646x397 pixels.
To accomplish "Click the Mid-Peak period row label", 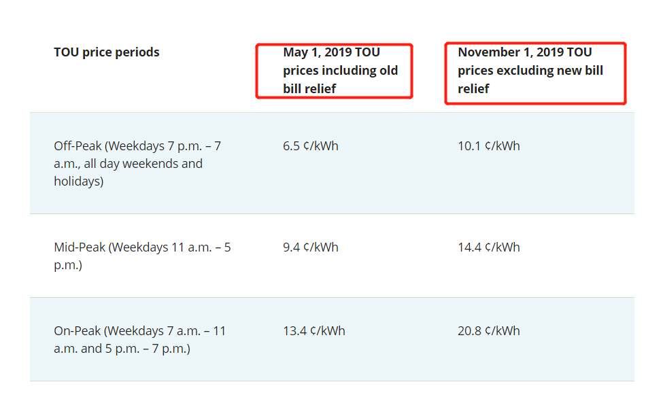I will (x=142, y=256).
